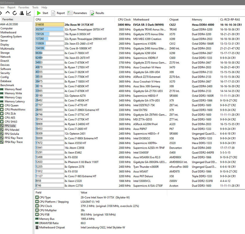Open the Tools menu

[35, 7]
